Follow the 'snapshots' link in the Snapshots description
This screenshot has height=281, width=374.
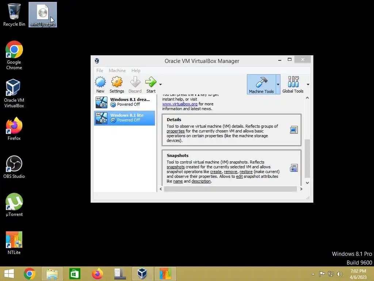(176, 167)
